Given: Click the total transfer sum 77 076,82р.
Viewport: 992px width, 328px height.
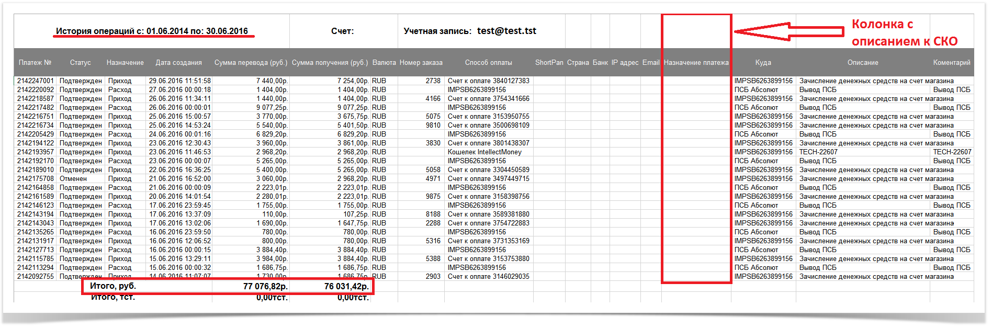Looking at the screenshot, I should tap(265, 287).
